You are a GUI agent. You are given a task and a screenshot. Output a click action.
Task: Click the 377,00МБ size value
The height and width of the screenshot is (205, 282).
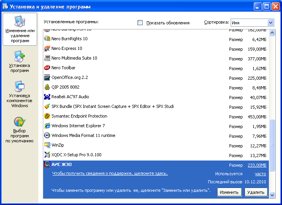click(x=257, y=59)
